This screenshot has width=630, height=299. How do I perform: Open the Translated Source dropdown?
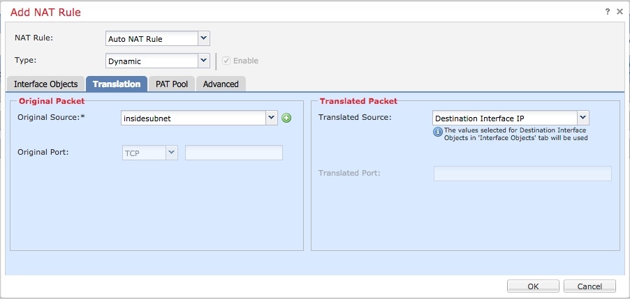click(x=583, y=118)
